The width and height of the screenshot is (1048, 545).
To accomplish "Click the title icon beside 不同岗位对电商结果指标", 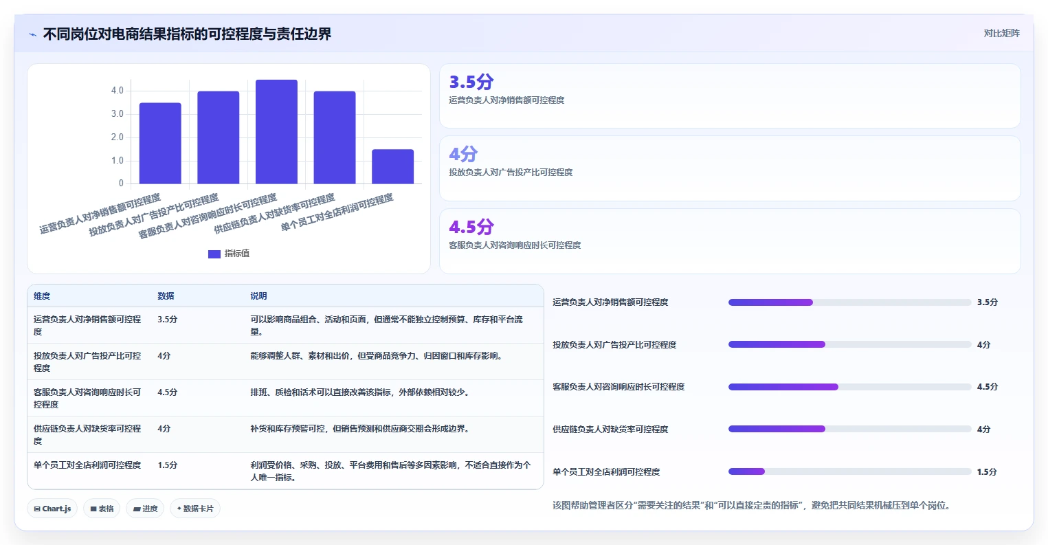I will pos(32,34).
